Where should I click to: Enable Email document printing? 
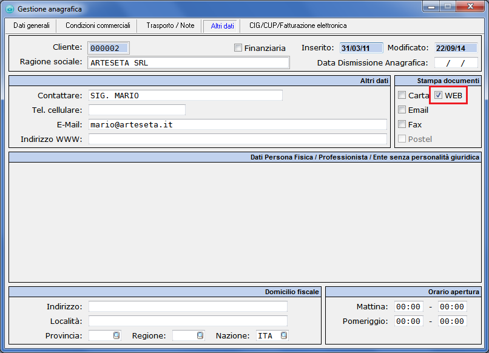tap(402, 110)
